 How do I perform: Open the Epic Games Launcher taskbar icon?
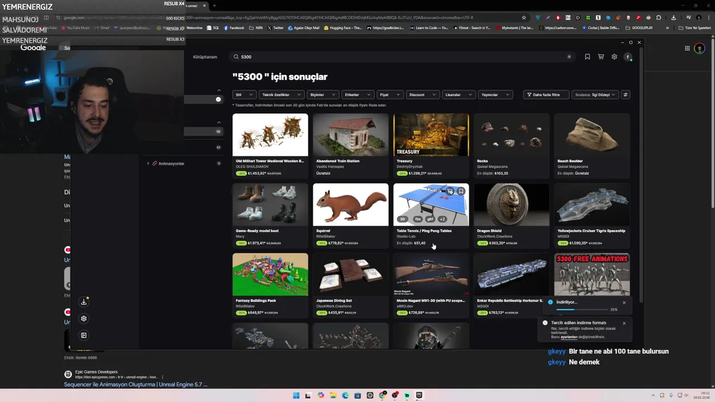tap(419, 395)
